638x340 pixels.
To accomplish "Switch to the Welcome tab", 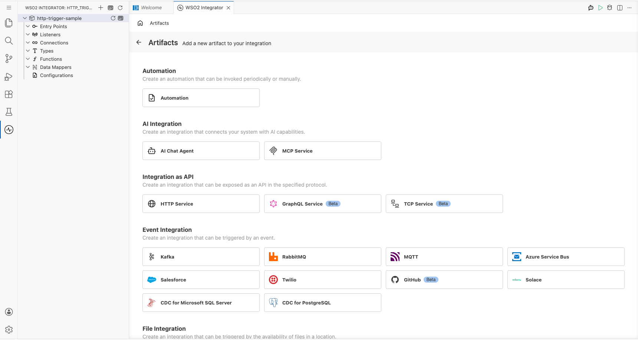I will click(x=151, y=7).
